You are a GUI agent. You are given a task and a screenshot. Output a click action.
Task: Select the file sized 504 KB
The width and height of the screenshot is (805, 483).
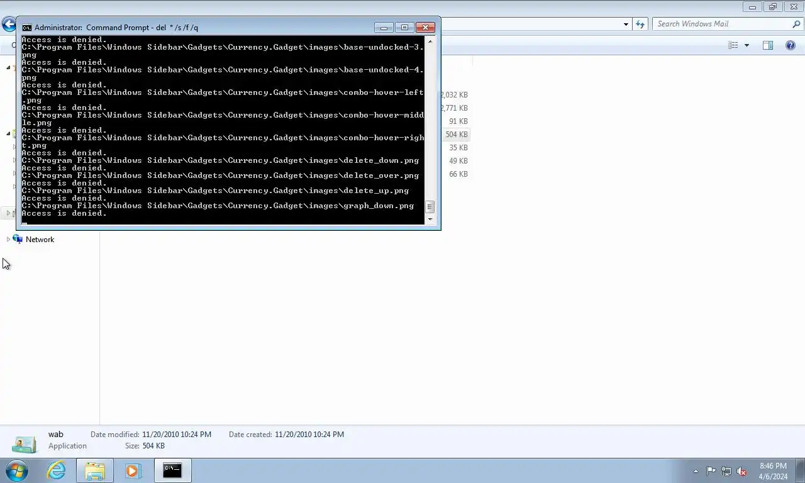(x=456, y=135)
